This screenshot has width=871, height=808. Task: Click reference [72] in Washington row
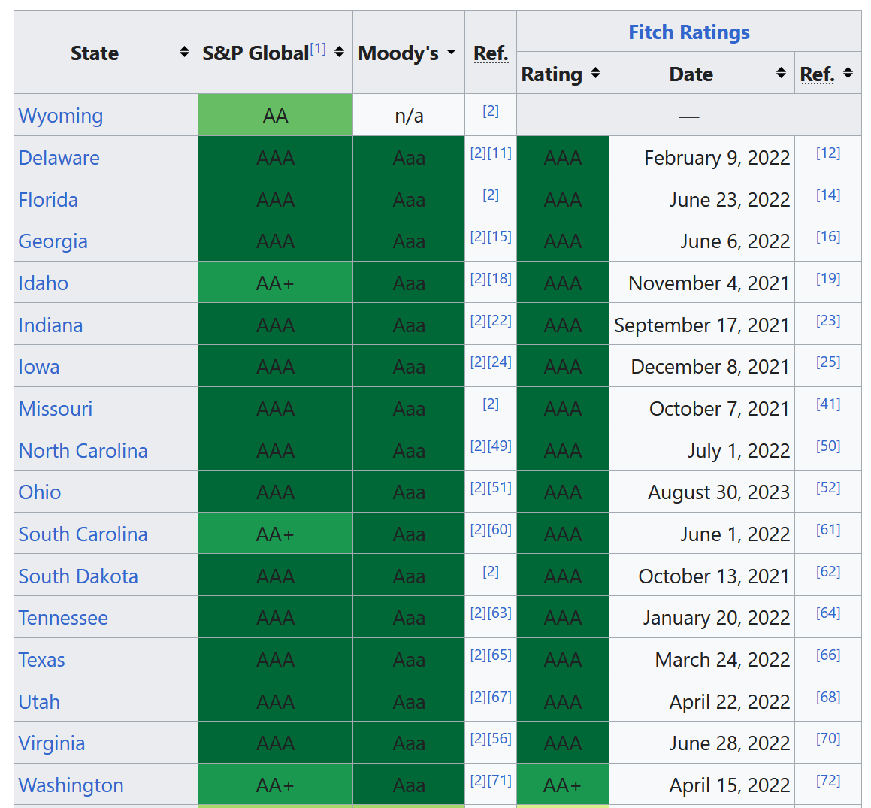[828, 781]
